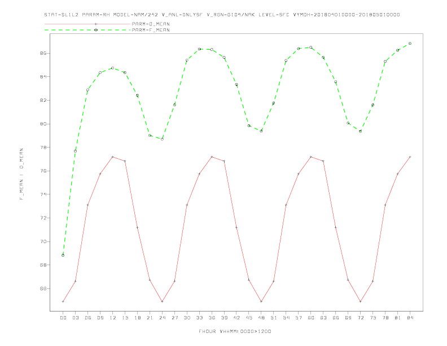Select red O_MEAN final point at hour 84

pyautogui.click(x=410, y=157)
